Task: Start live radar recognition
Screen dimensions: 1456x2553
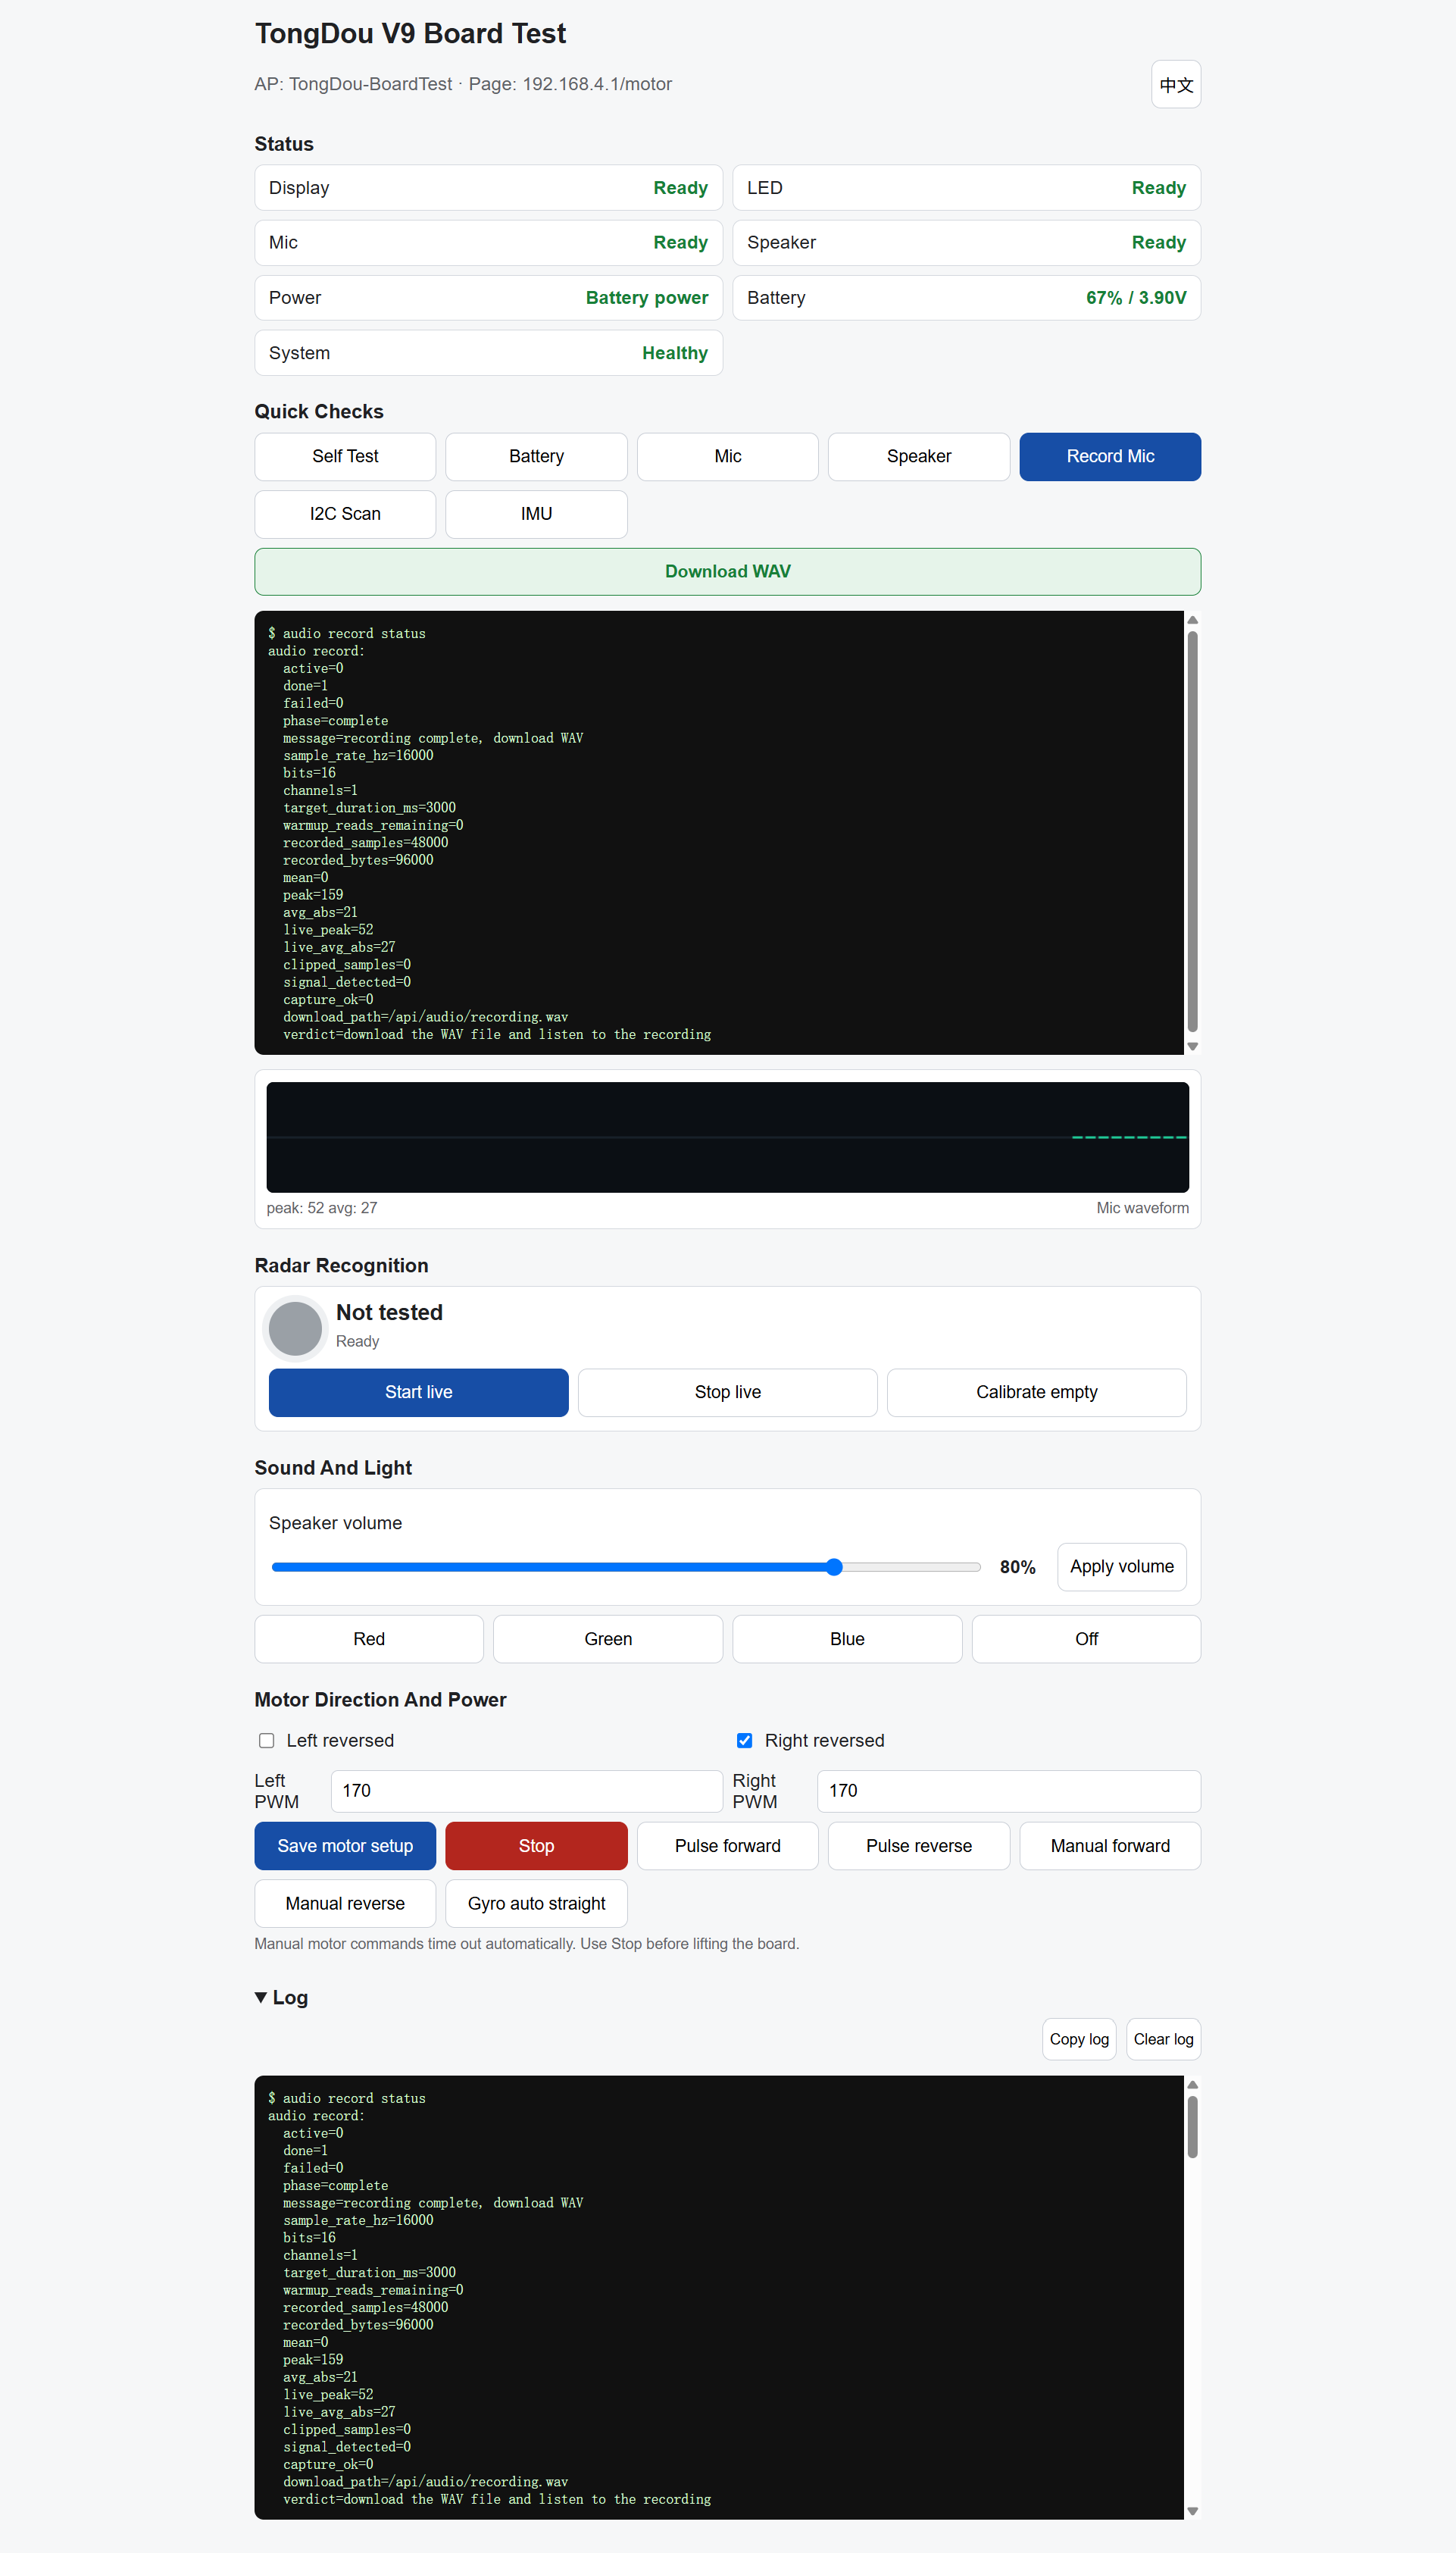Action: [418, 1392]
